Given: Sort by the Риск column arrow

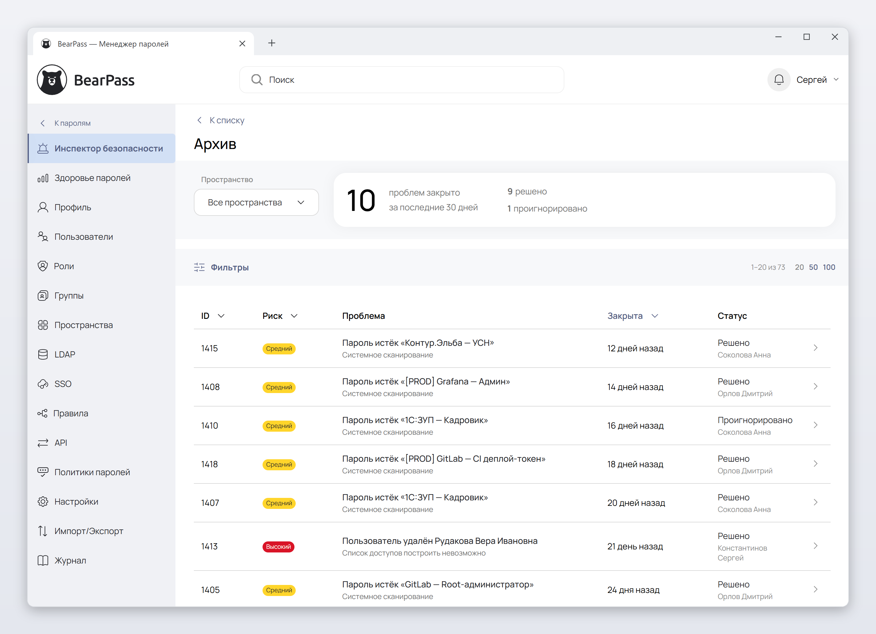Looking at the screenshot, I should [294, 316].
